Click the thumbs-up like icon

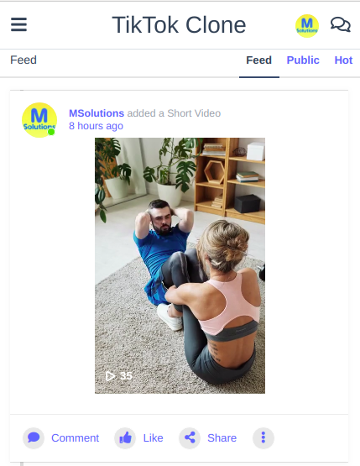[x=125, y=437]
